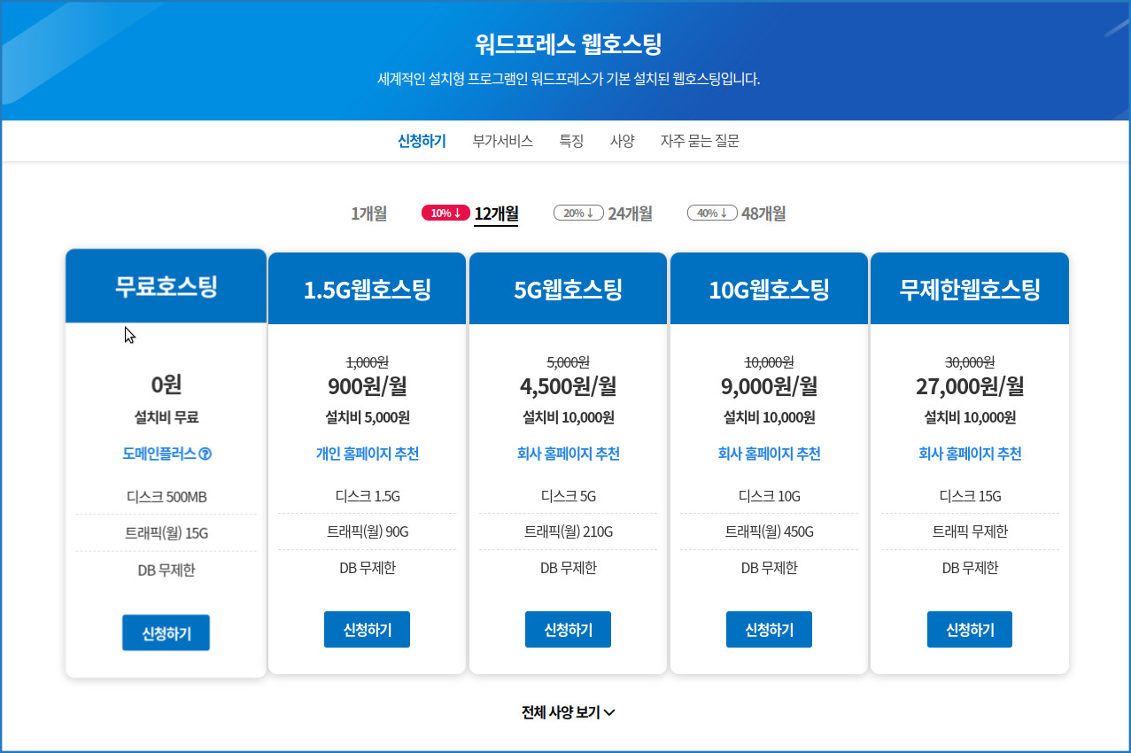Click the 40% discount badge

712,213
